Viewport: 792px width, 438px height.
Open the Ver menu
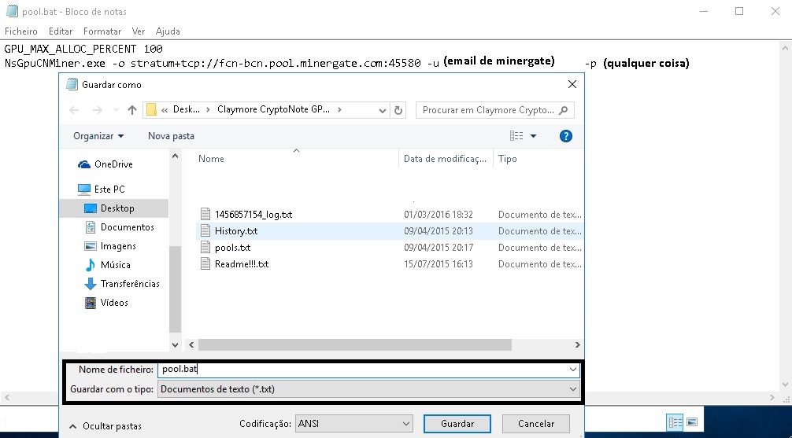[139, 31]
